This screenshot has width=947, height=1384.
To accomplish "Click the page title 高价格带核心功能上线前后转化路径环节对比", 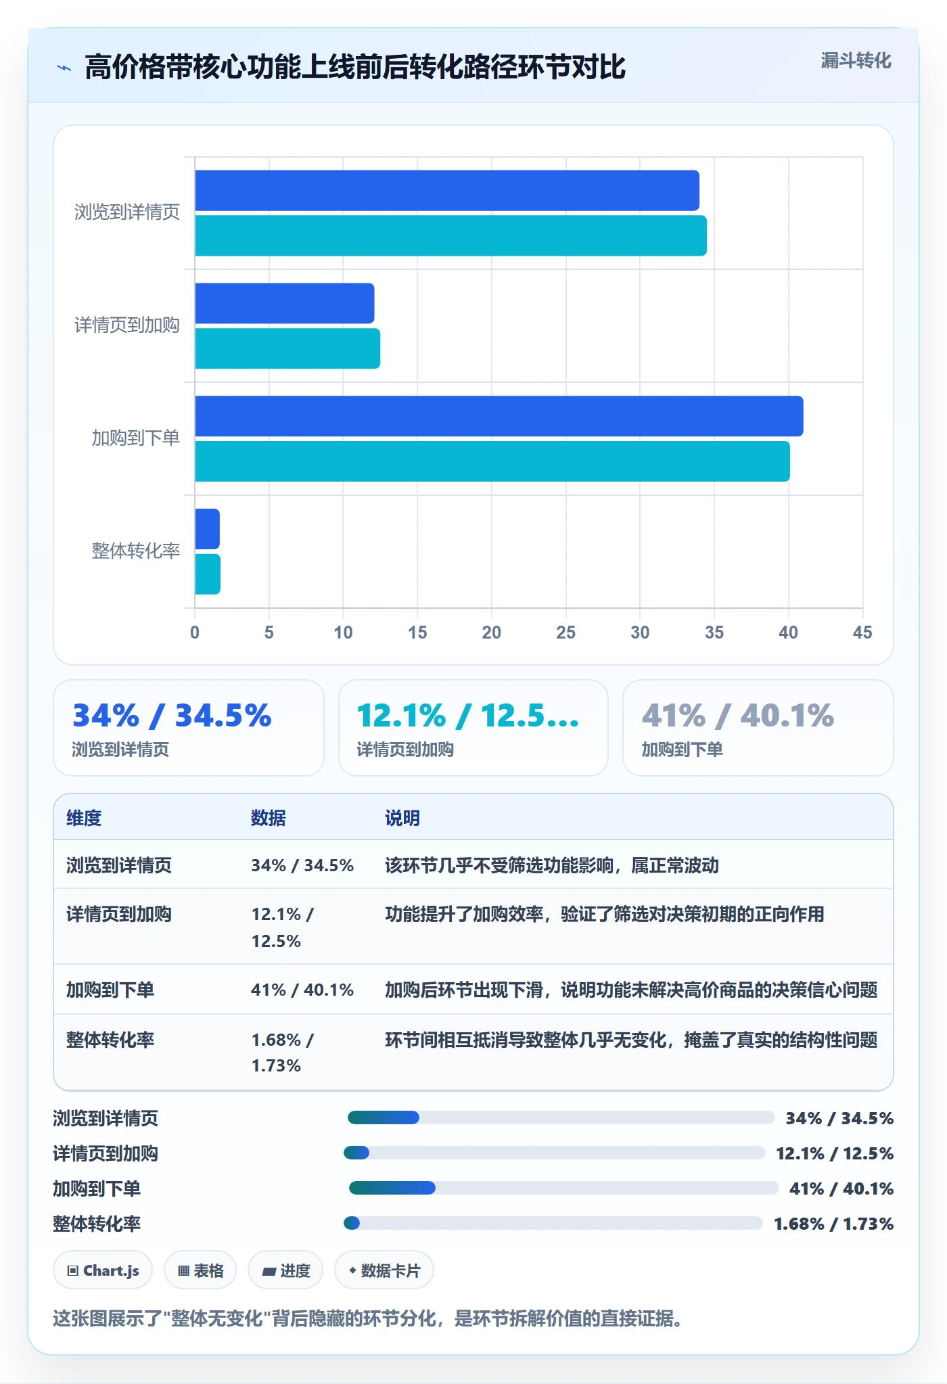I will coord(355,67).
